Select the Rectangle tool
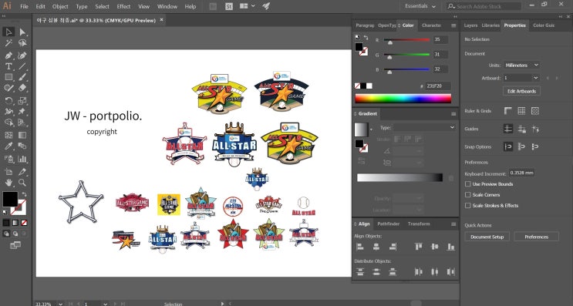573x306 pixels. click(x=8, y=77)
